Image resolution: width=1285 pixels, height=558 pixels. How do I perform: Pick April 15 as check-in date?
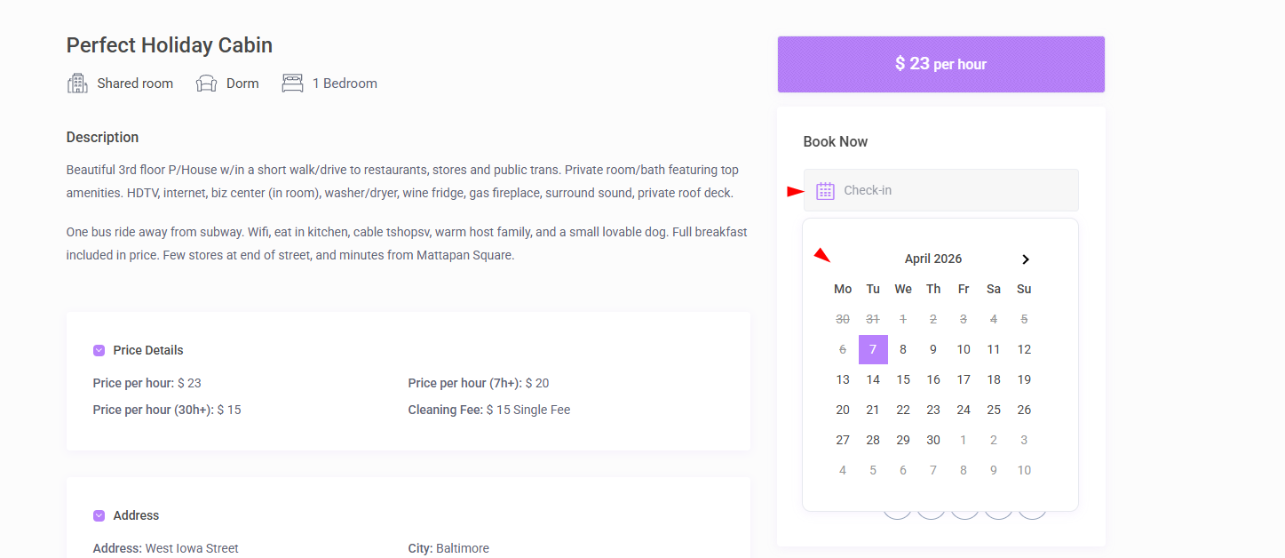coord(903,379)
